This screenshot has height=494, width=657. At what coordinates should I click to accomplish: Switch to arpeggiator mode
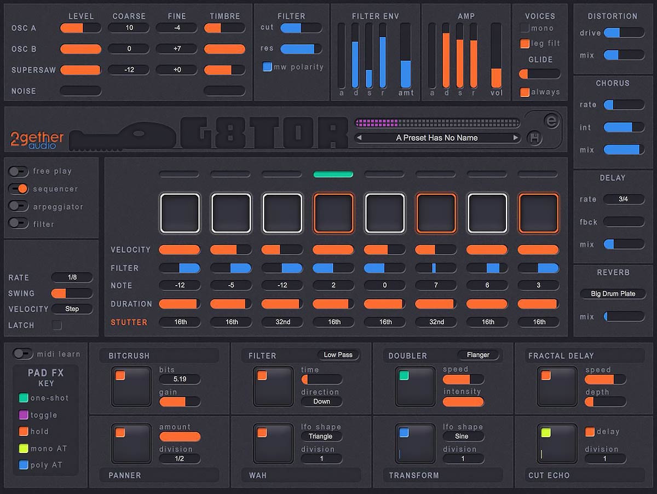click(x=18, y=207)
